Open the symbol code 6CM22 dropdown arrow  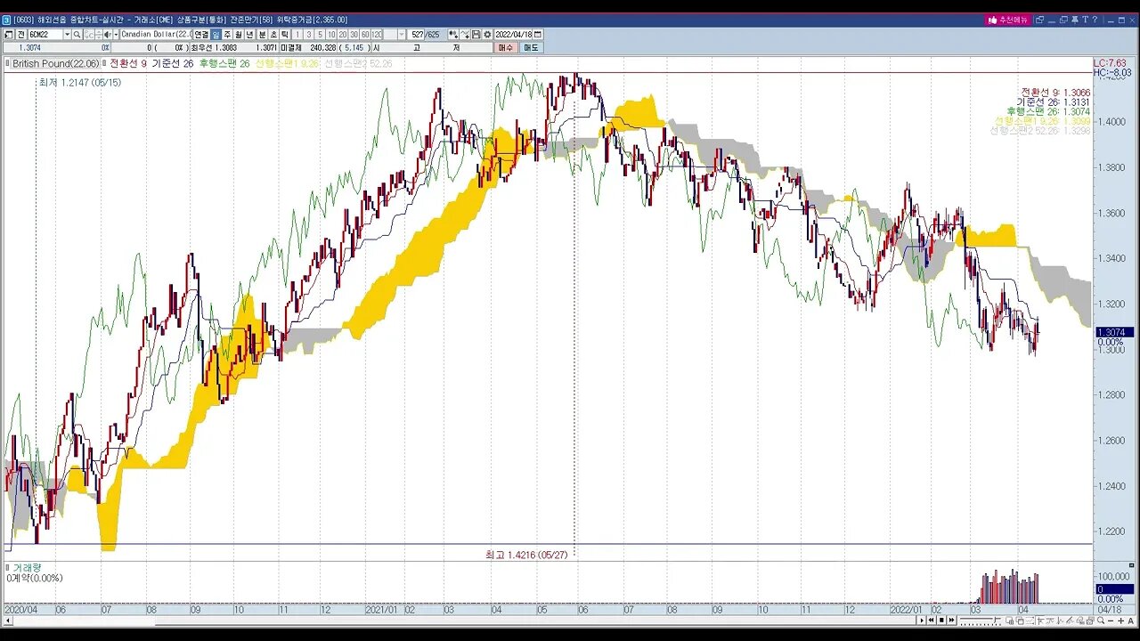point(67,35)
